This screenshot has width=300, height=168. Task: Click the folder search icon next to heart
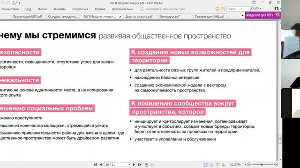[x=223, y=9]
